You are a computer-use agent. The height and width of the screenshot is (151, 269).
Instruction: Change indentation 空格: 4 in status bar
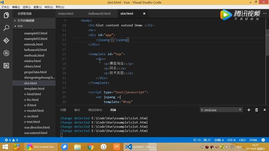tap(219, 140)
